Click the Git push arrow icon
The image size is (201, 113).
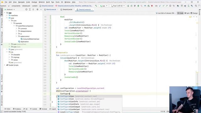click(167, 6)
